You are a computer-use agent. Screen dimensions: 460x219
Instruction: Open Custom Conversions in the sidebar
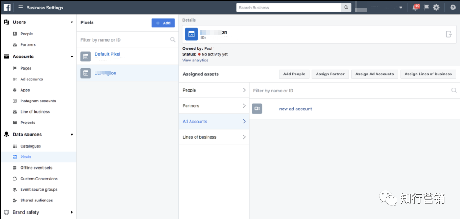pyautogui.click(x=39, y=179)
